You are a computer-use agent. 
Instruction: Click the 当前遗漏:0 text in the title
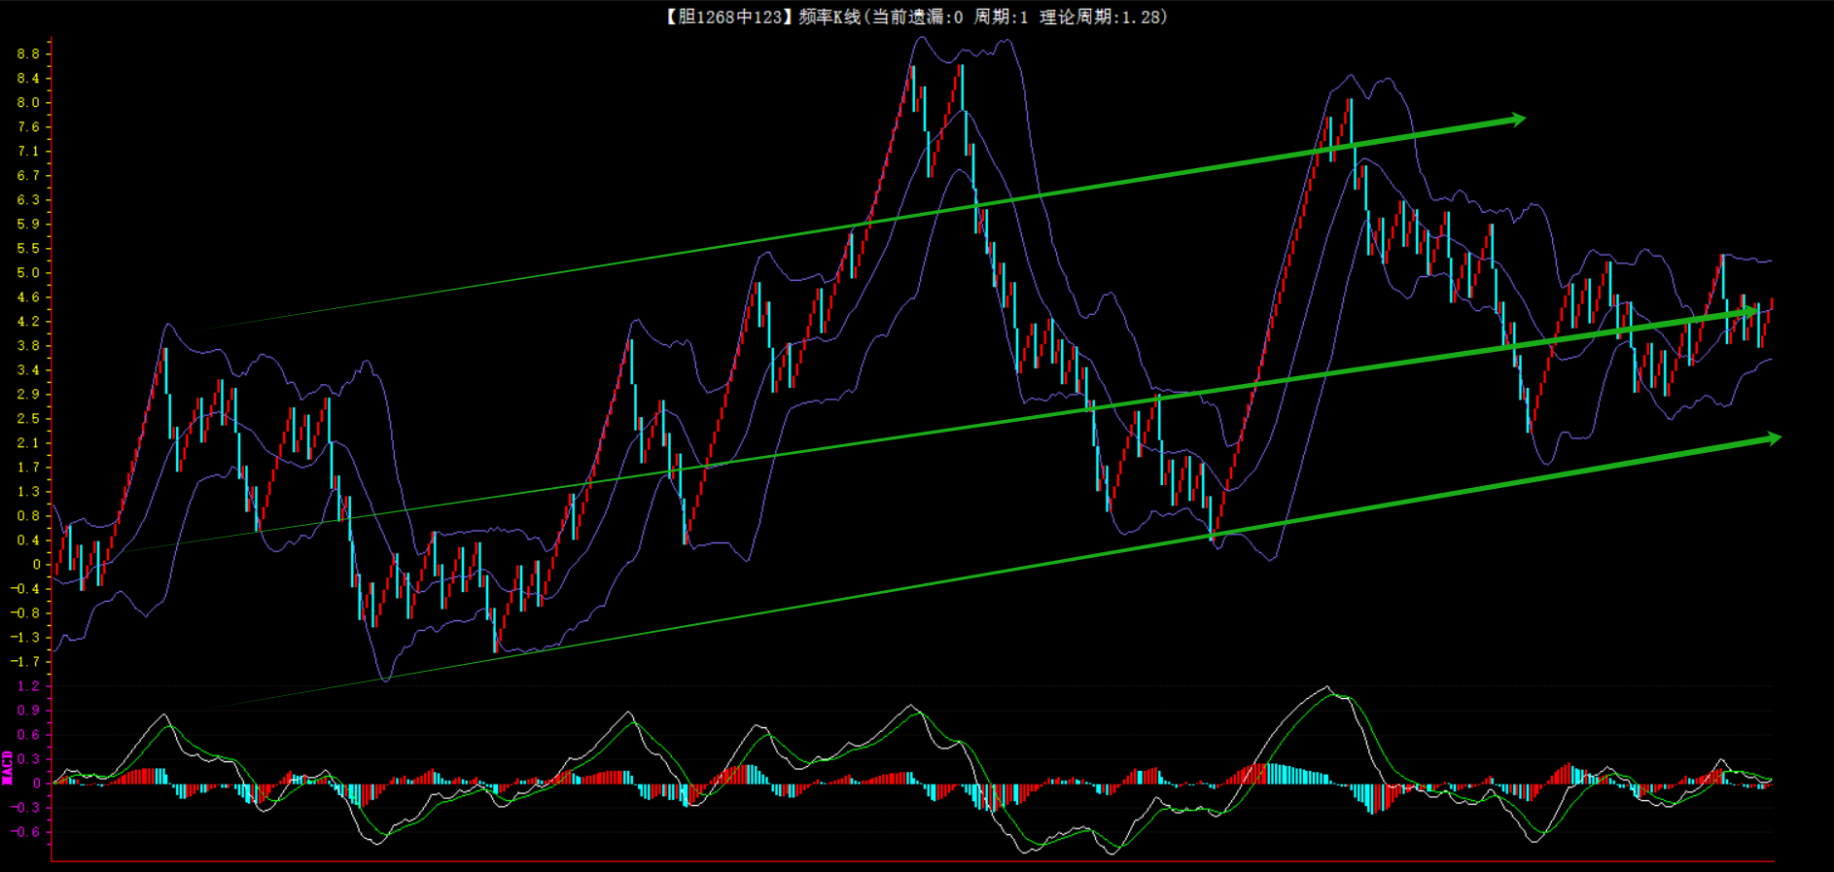[x=917, y=17]
